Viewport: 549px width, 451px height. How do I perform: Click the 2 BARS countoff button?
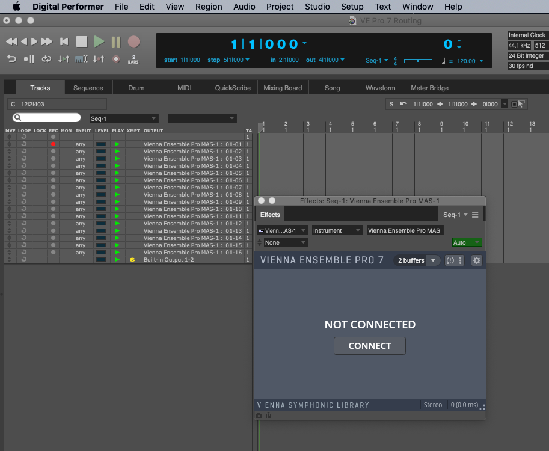tap(133, 59)
